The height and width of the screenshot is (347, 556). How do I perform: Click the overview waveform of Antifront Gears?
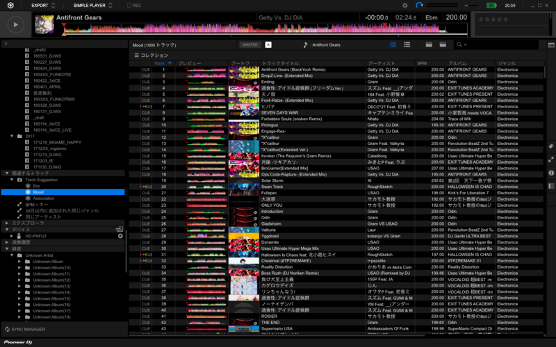pyautogui.click(x=265, y=29)
